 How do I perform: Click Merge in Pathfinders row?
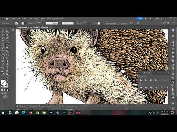(x=151, y=87)
